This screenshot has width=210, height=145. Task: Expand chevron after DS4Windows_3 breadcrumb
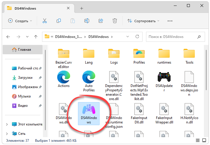[x=85, y=37]
